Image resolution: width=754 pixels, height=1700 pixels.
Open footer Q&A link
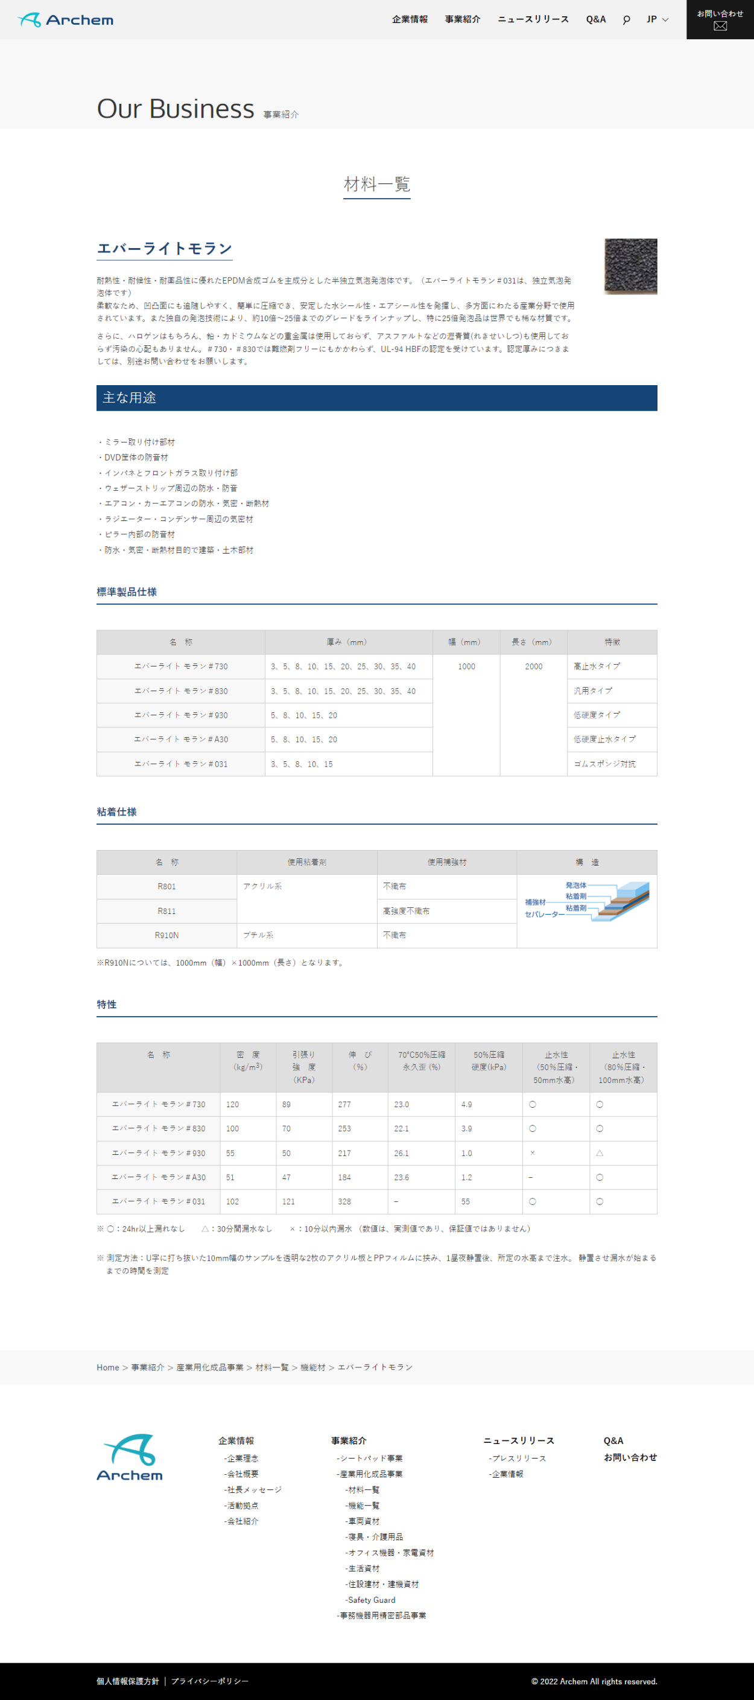[613, 1440]
